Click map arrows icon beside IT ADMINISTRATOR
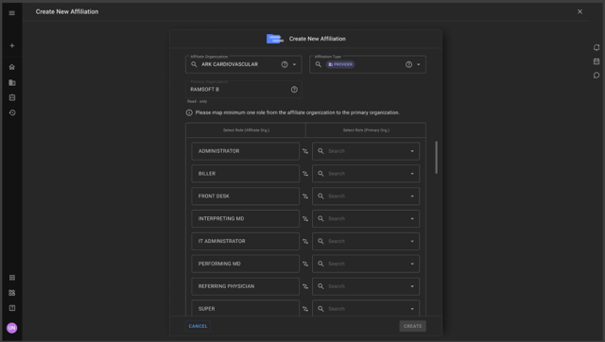The height and width of the screenshot is (342, 605). coord(305,241)
